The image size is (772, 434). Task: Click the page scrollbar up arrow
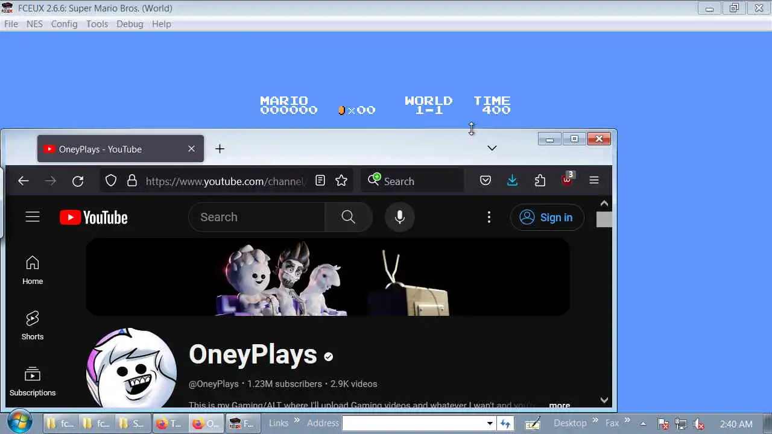(x=604, y=204)
